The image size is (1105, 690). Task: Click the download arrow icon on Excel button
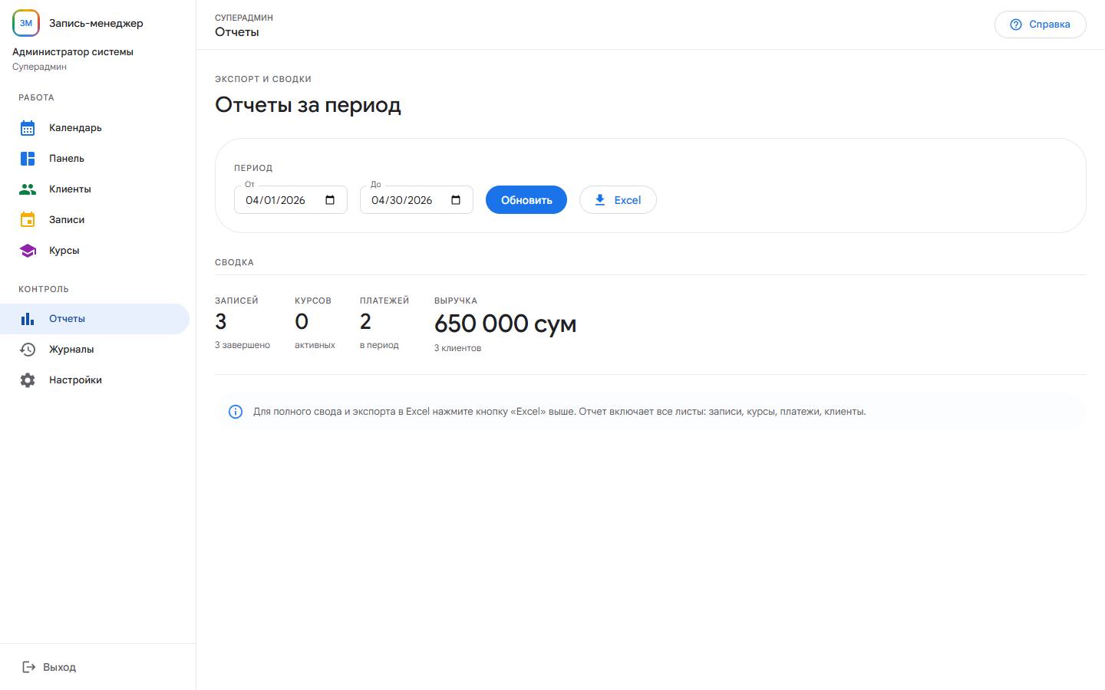[600, 200]
